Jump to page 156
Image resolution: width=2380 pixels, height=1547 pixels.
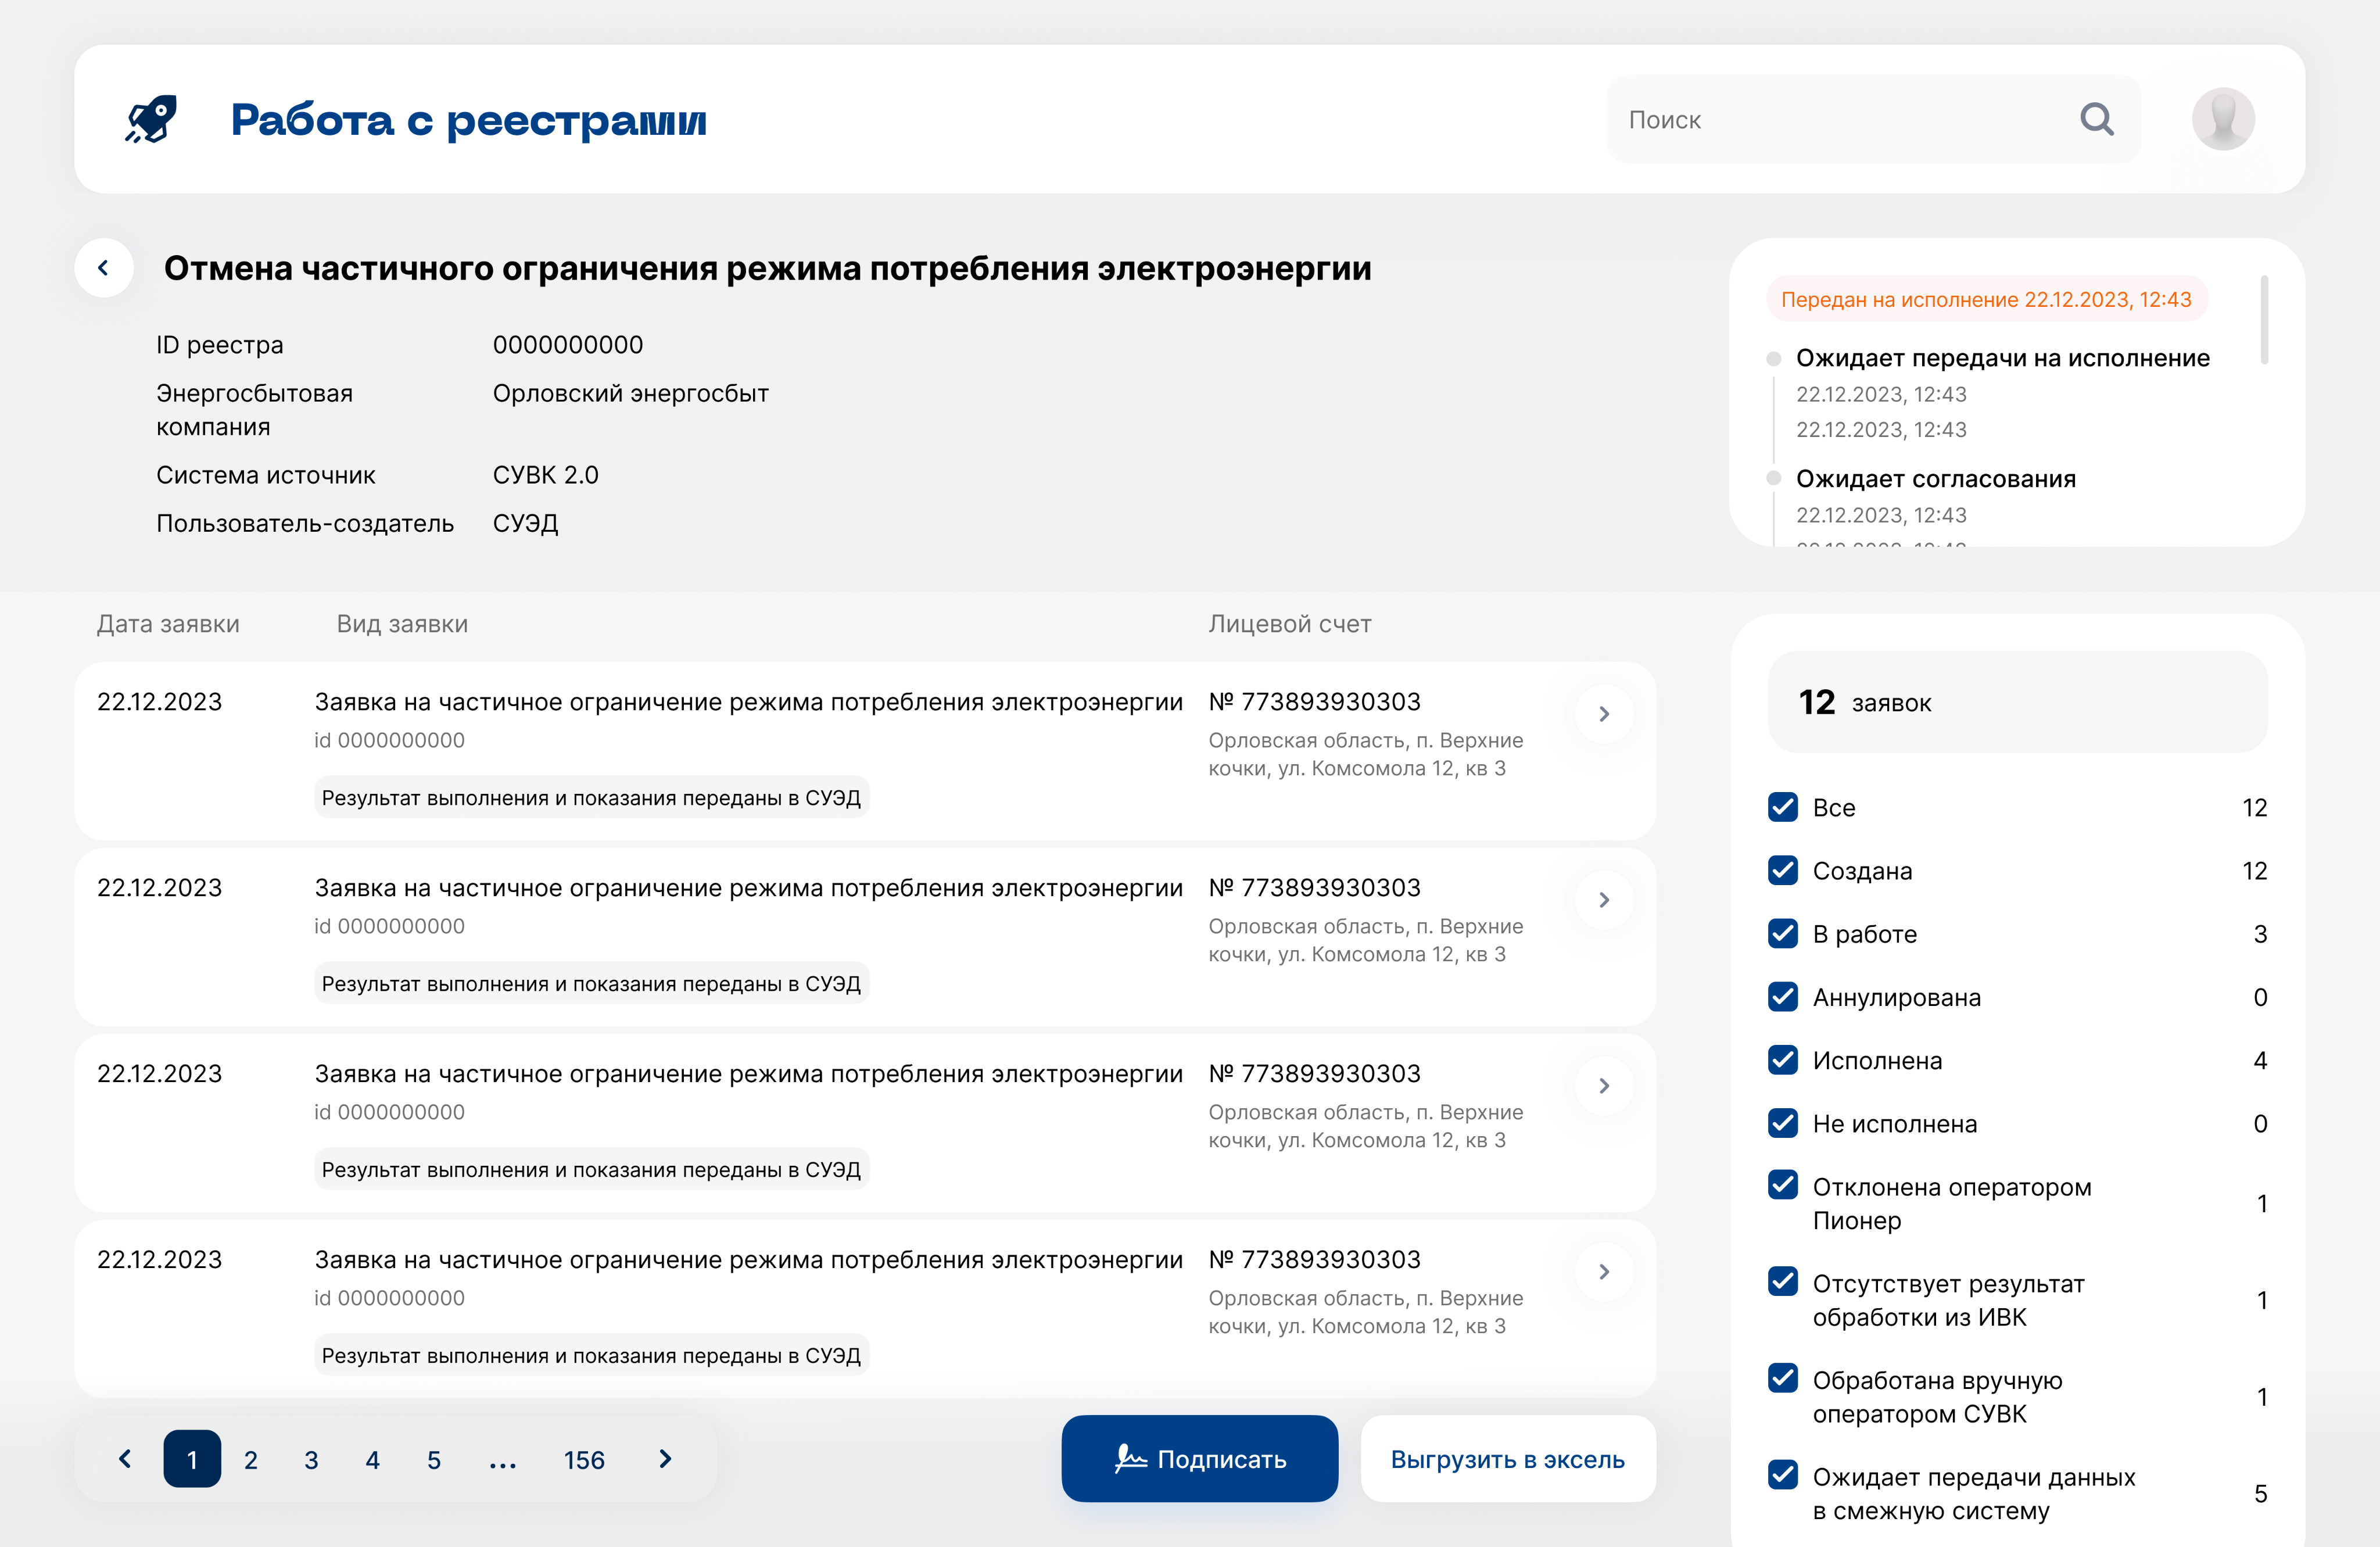584,1460
